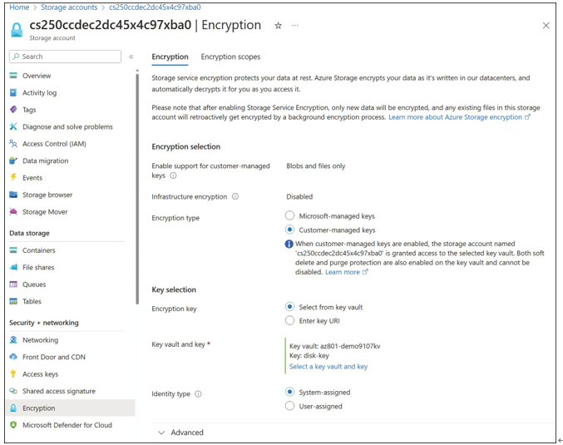Select Microsoft-managed keys radio button
This screenshot has height=445, width=563.
click(x=289, y=215)
